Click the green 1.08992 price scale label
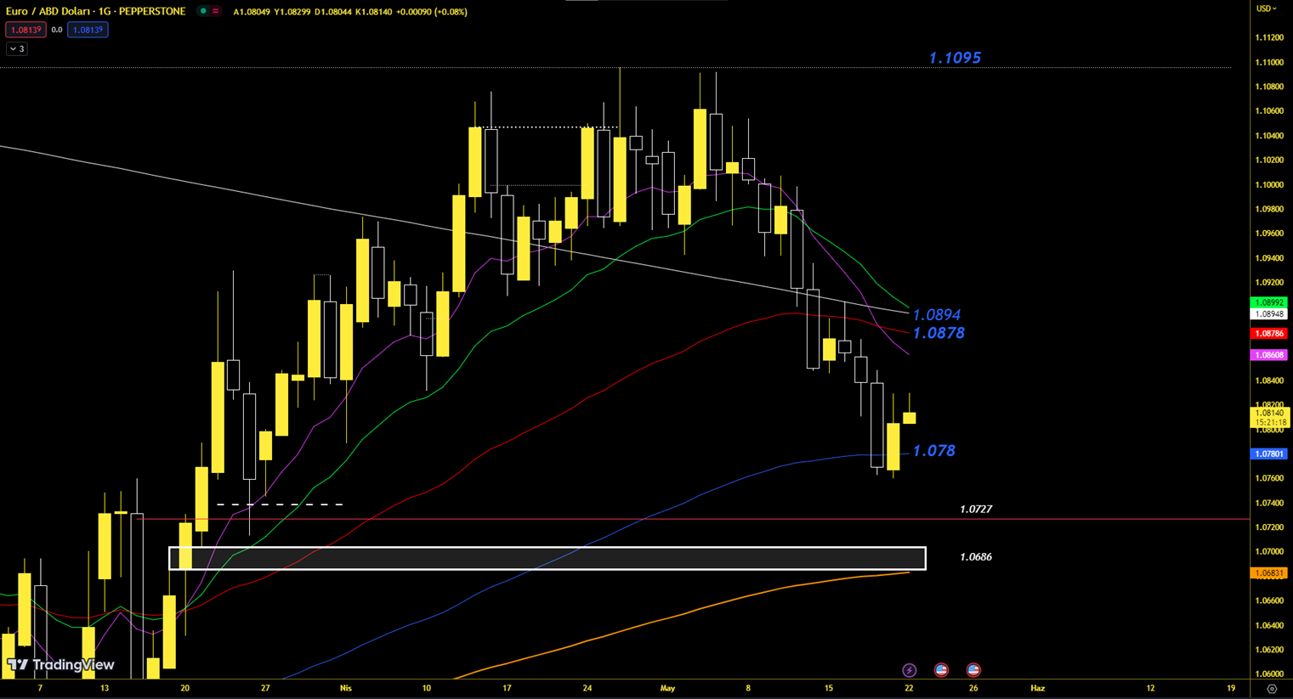The width and height of the screenshot is (1293, 699). [1268, 302]
